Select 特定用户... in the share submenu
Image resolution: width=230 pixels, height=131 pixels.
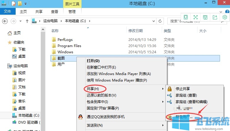(x=184, y=117)
